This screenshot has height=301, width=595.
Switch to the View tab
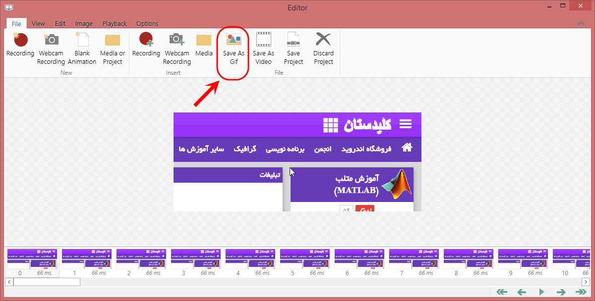(x=38, y=23)
